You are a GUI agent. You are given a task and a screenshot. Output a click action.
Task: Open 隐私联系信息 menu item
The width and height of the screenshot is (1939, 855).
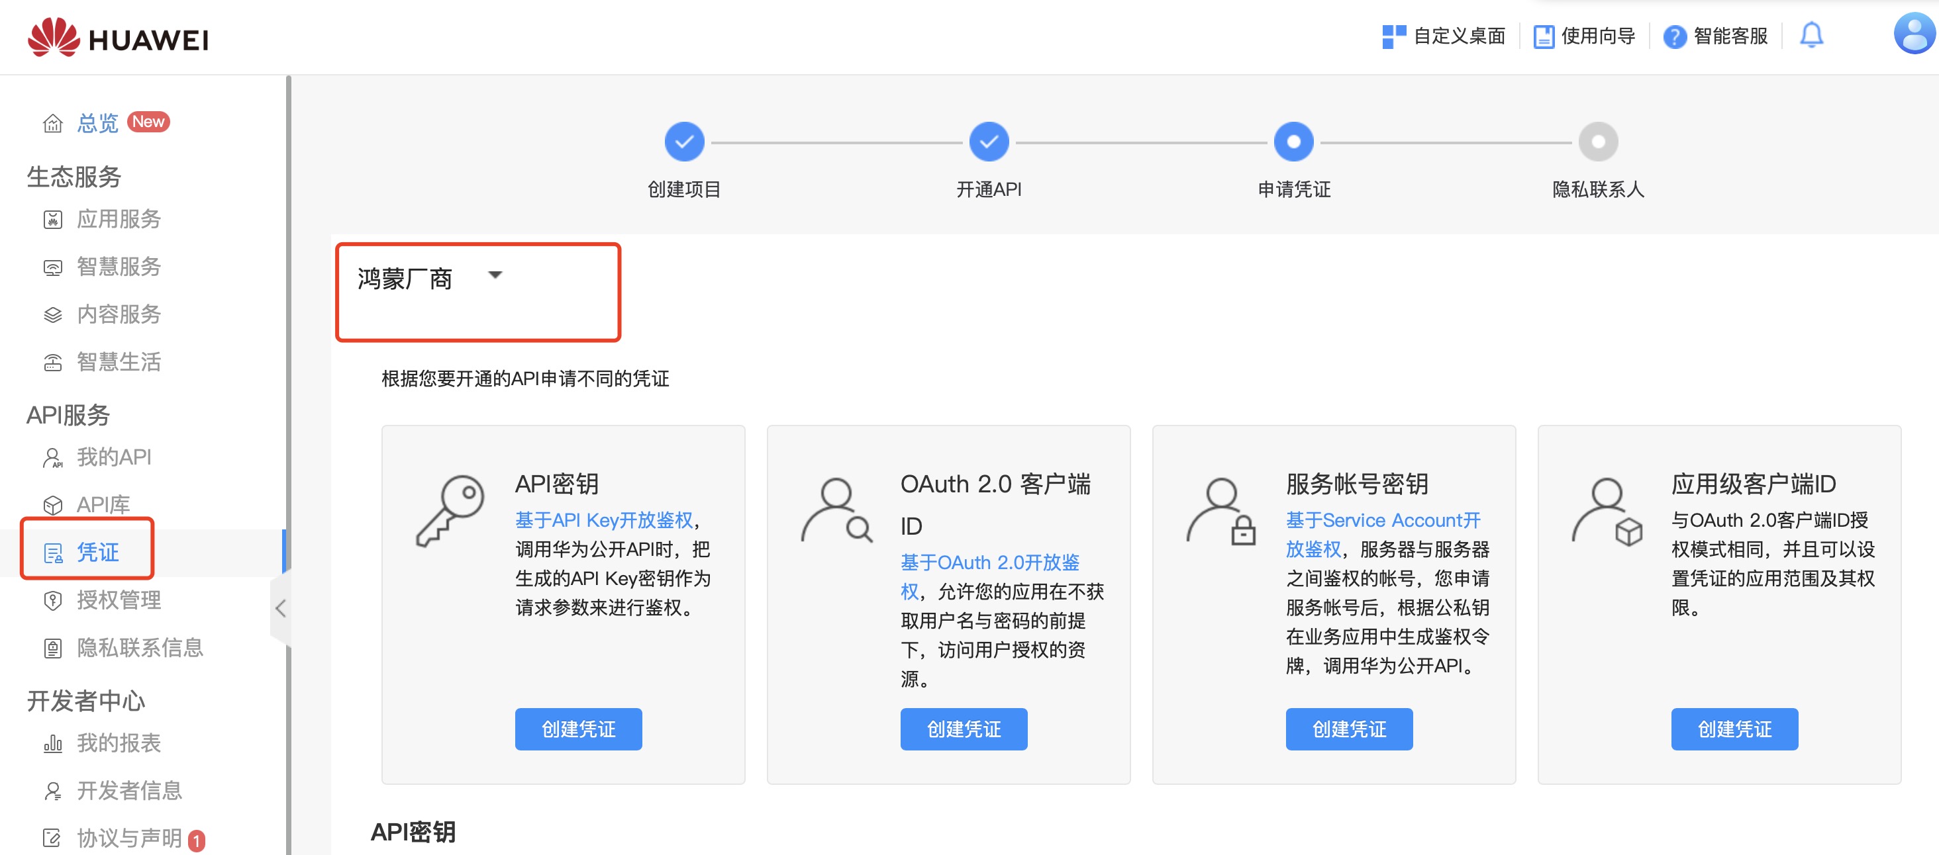(140, 647)
